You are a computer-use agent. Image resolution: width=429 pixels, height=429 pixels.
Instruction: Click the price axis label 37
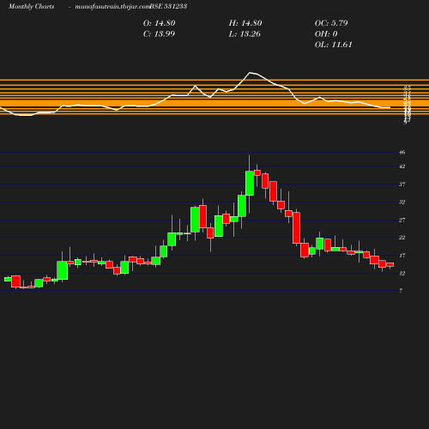pos(402,184)
